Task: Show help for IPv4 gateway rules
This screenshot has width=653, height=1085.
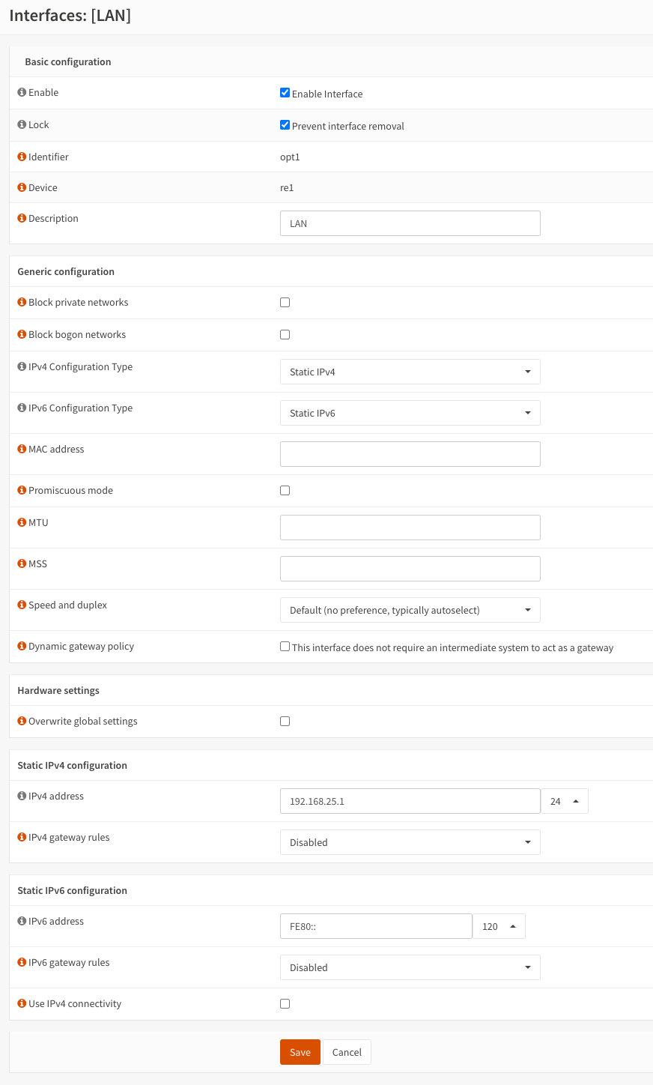Action: point(22,837)
